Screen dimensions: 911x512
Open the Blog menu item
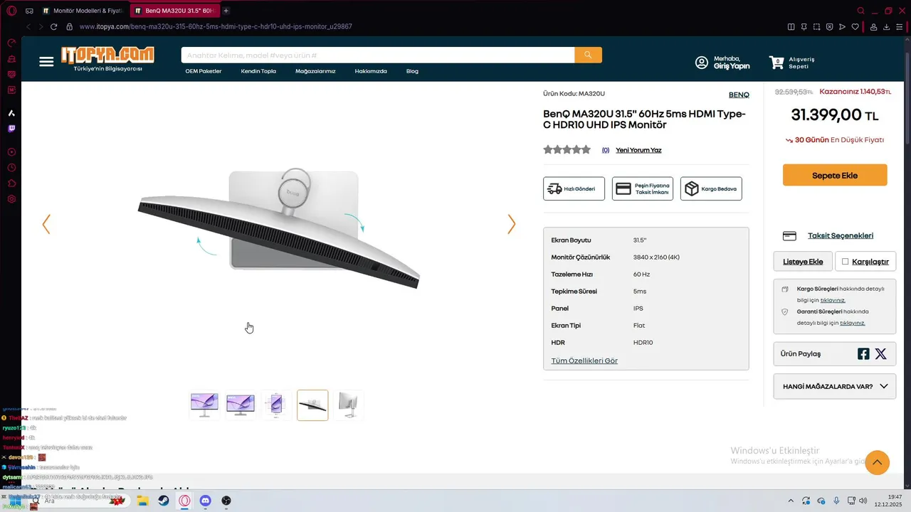tap(412, 71)
